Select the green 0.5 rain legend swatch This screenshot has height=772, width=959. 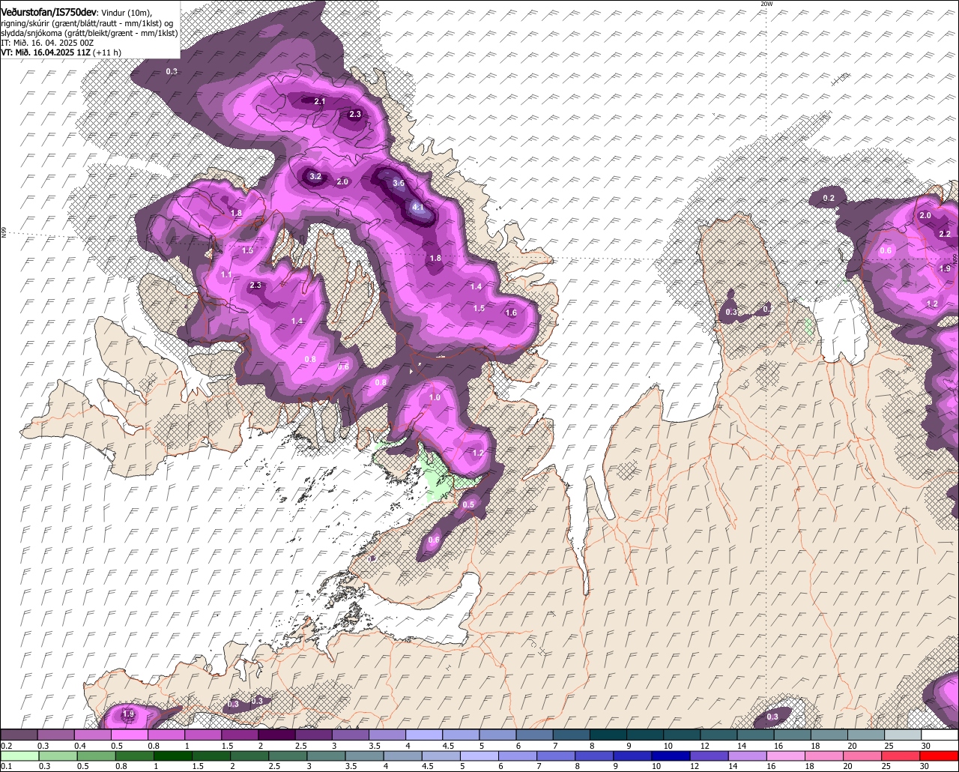pos(96,756)
